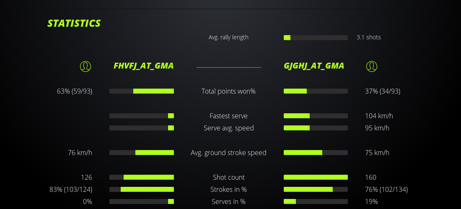Select the Avg. rally length label

coord(228,37)
